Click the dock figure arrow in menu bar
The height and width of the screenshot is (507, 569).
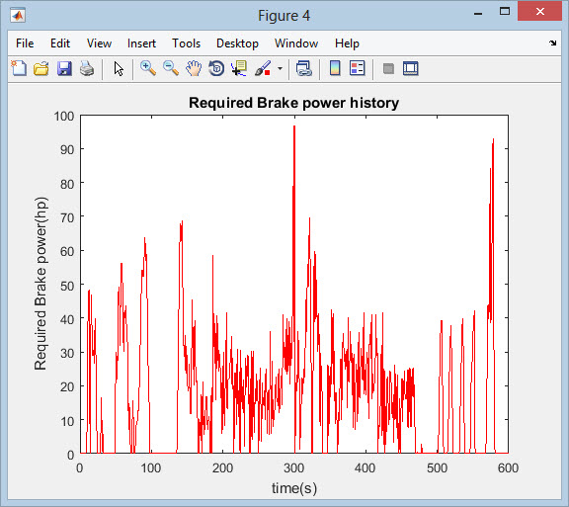(552, 42)
